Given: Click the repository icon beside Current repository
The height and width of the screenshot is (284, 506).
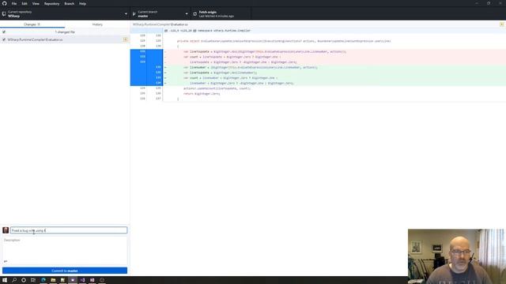Looking at the screenshot, I should click(4, 14).
